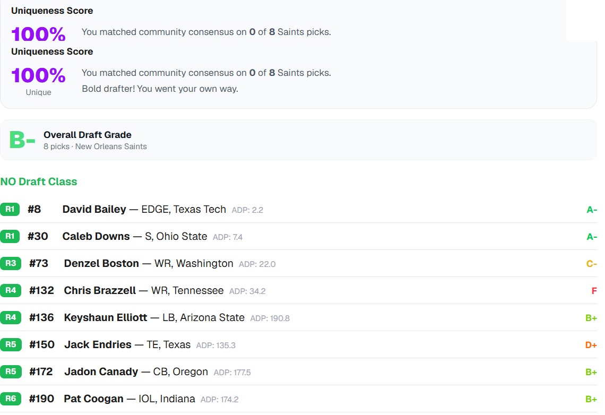
Task: Click the R3 badge for Denzel Boston
Action: click(11, 263)
